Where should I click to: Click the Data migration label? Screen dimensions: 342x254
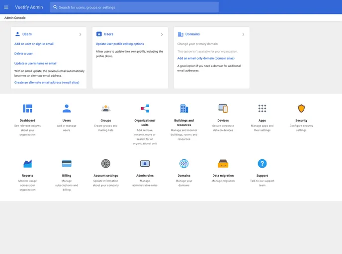click(x=223, y=176)
